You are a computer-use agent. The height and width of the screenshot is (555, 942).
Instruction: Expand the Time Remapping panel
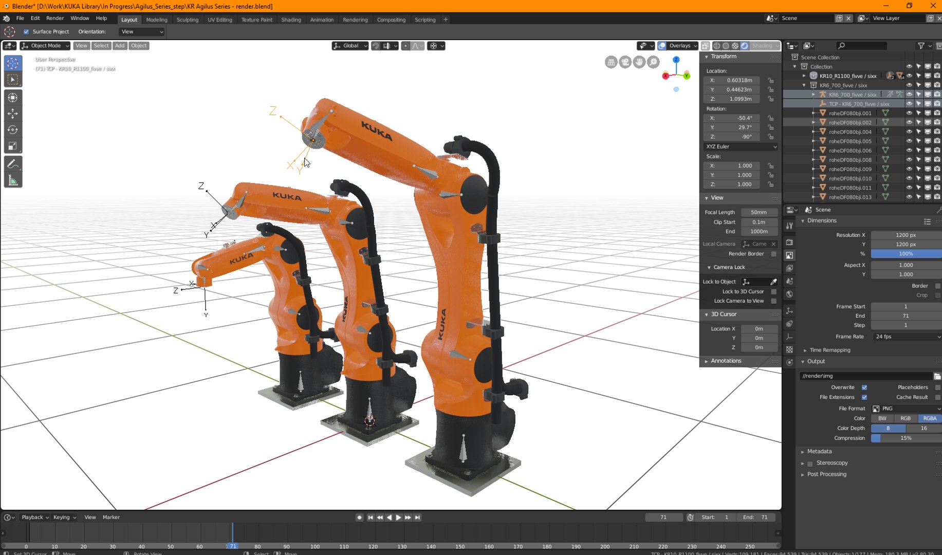[x=805, y=350]
